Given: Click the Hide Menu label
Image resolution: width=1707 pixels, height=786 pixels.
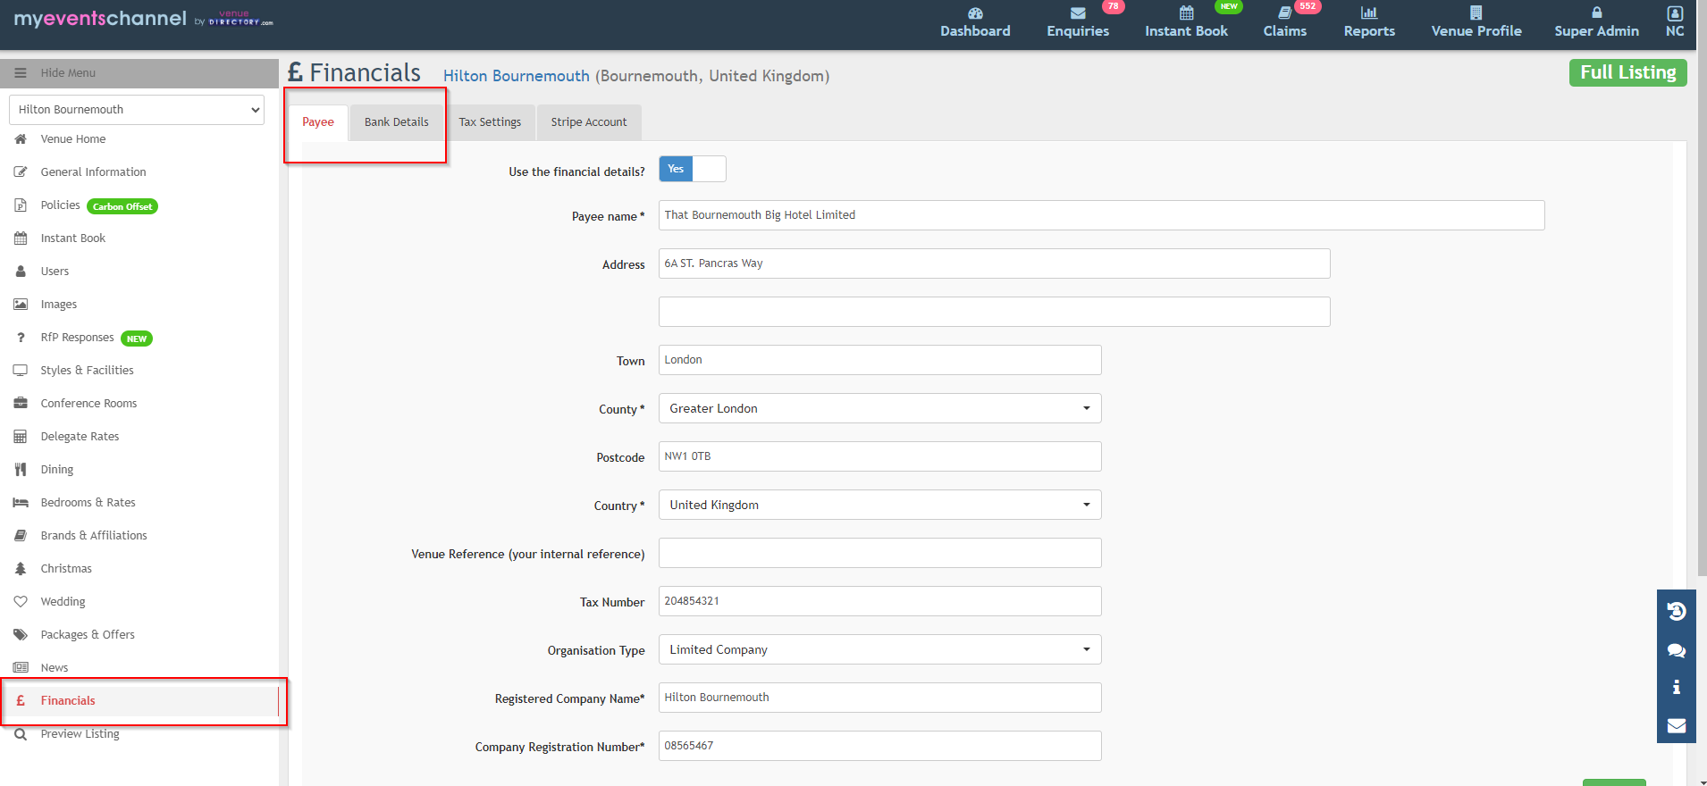Looking at the screenshot, I should pyautogui.click(x=68, y=73).
